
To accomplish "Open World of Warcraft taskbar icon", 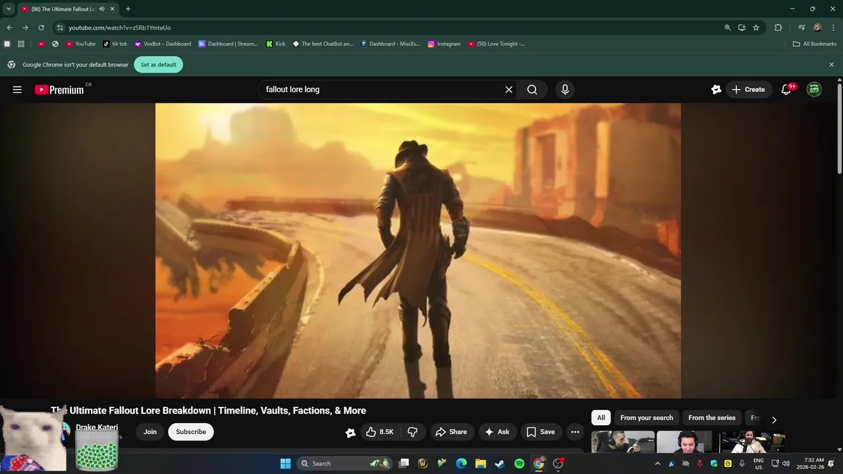I will click(423, 463).
